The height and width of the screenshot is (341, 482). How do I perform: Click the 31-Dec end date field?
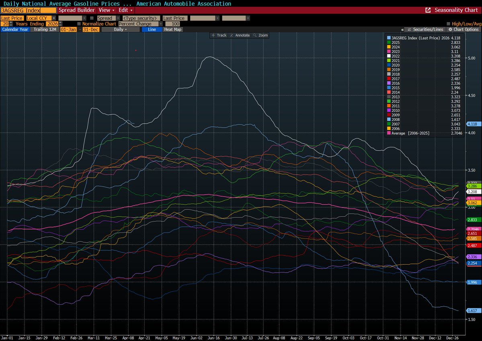91,29
